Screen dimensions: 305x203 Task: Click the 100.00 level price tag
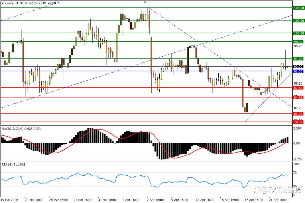(298, 34)
